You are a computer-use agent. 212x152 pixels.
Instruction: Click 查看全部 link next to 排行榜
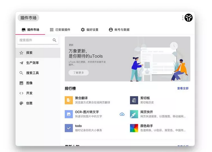coord(183,88)
